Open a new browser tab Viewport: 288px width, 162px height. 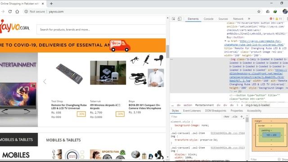[x=51, y=4]
